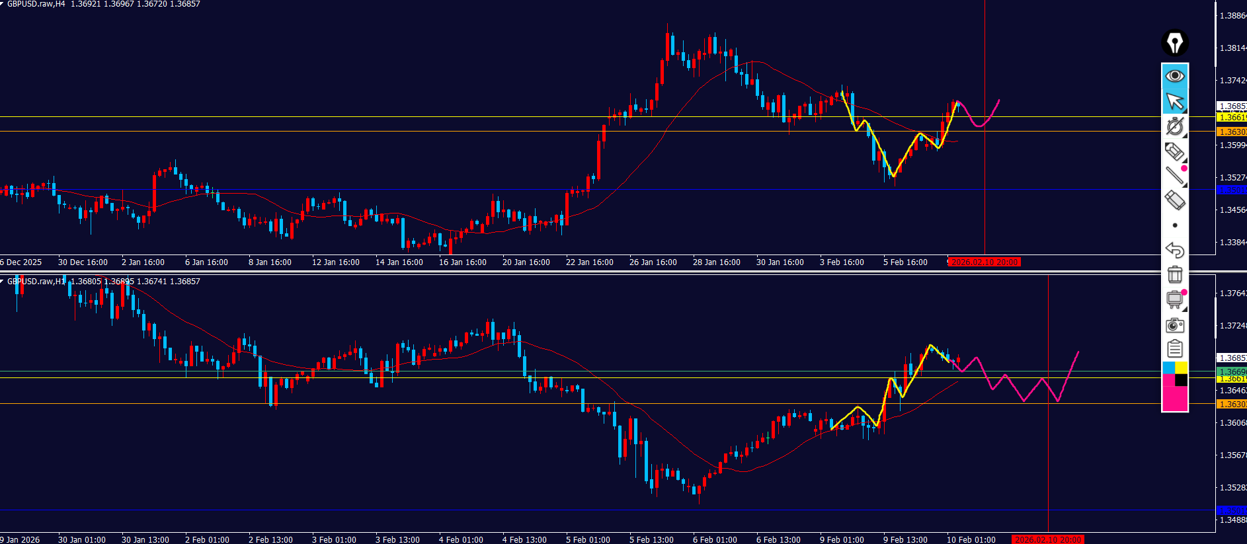Screen dimensions: 1247x544
Task: Click the red 2026.02.10 20:00 label on H4 chart
Action: click(x=984, y=262)
